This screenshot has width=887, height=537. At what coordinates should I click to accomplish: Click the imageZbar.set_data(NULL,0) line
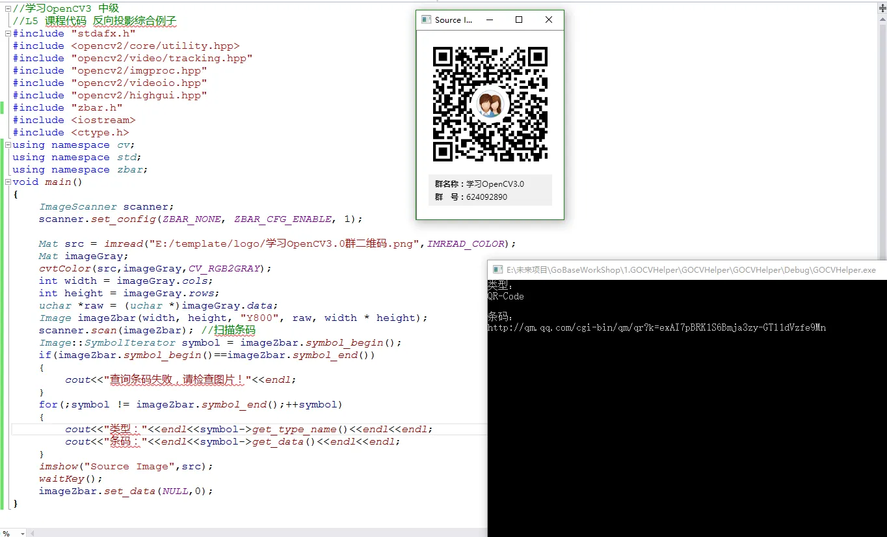pyautogui.click(x=126, y=491)
